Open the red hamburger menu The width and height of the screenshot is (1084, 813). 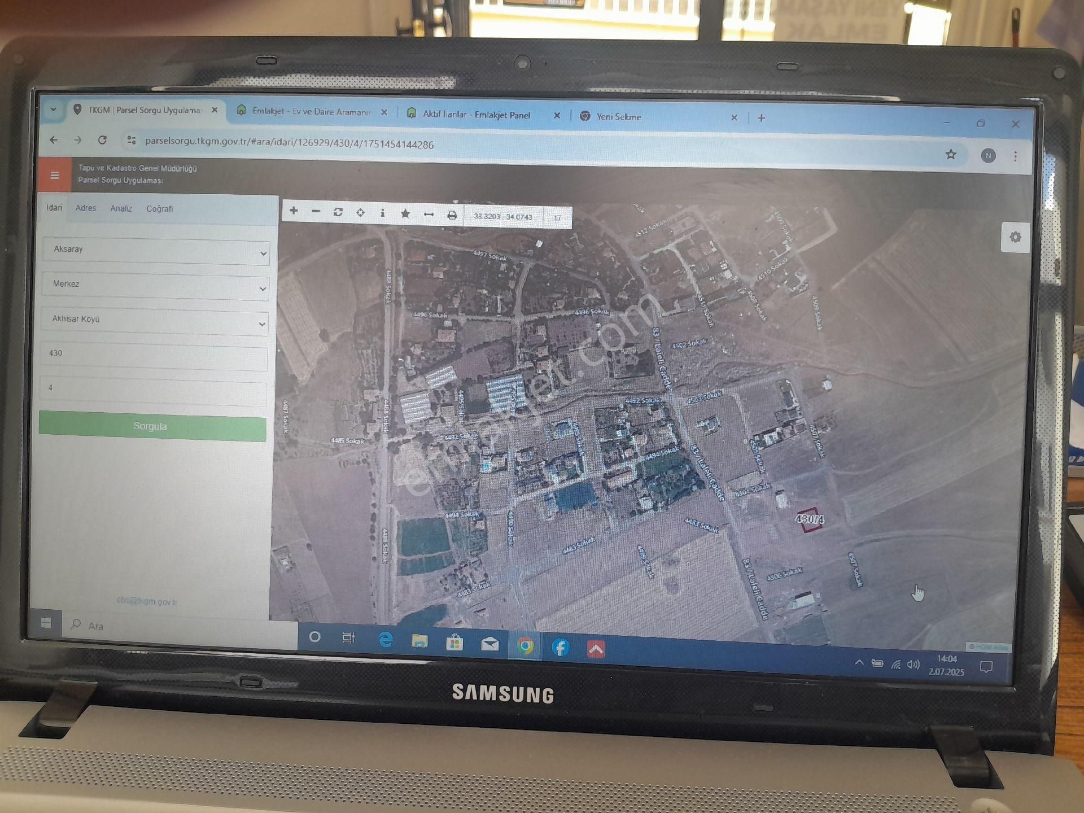[55, 175]
